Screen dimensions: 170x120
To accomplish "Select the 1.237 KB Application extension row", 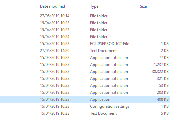I will pos(85,65).
